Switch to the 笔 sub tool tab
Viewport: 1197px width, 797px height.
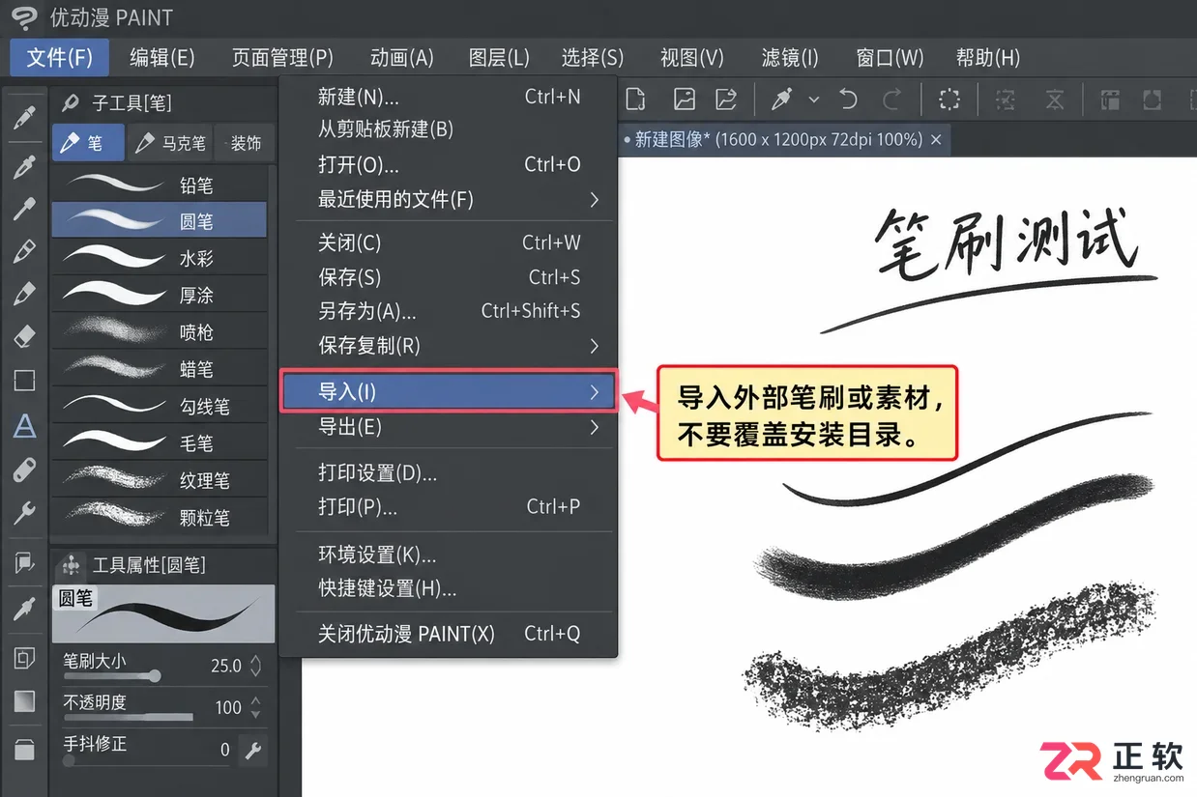88,143
